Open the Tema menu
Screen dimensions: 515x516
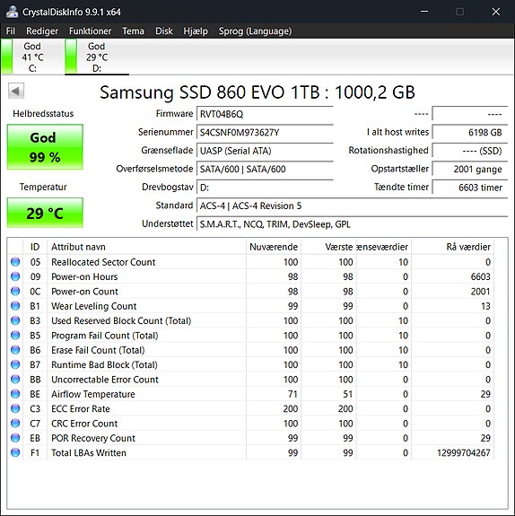[134, 31]
